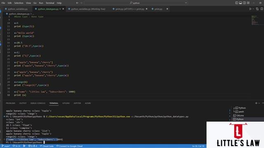264x148 pixels.
Task: Toggle secondary sidebar layout icon
Action: click(244, 3)
